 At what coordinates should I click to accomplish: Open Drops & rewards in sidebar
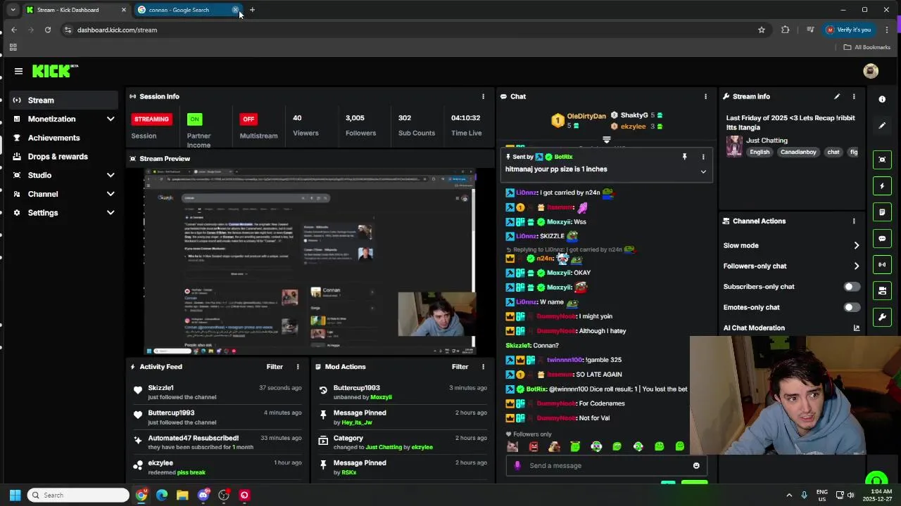pos(63,157)
